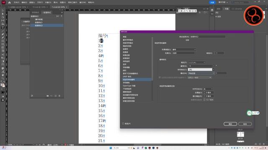Click the 样式名称 (Style Name) input field
Image resolution: width=268 pixels, height=150 pixels.
pos(208,37)
